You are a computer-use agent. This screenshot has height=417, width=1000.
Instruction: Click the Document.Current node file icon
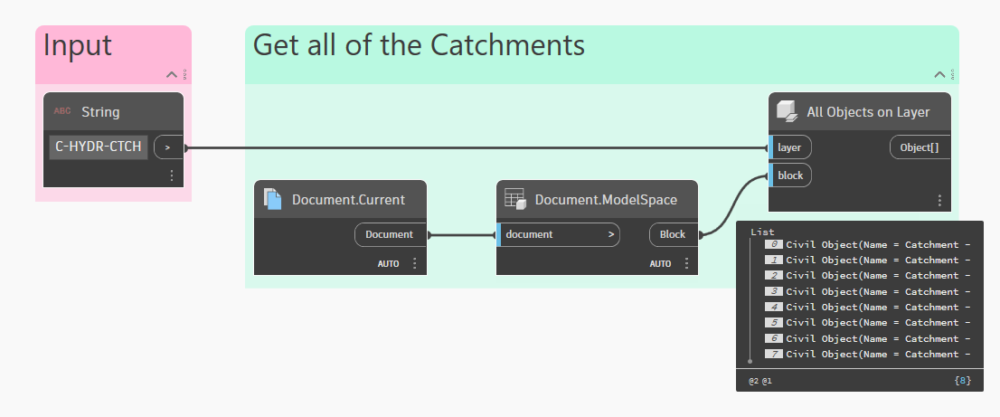pyautogui.click(x=273, y=199)
